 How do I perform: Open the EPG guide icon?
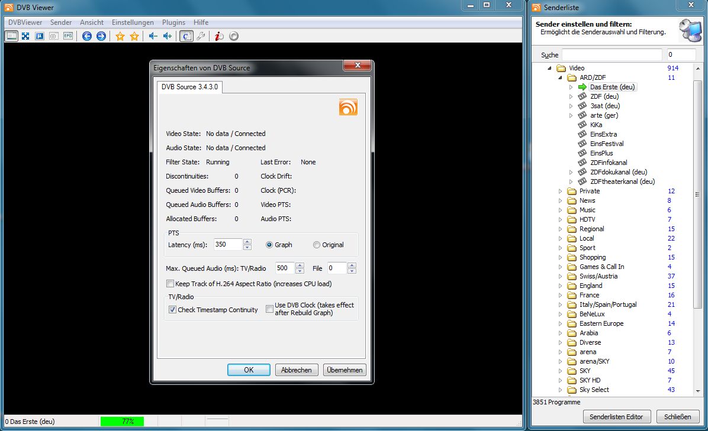coord(67,36)
